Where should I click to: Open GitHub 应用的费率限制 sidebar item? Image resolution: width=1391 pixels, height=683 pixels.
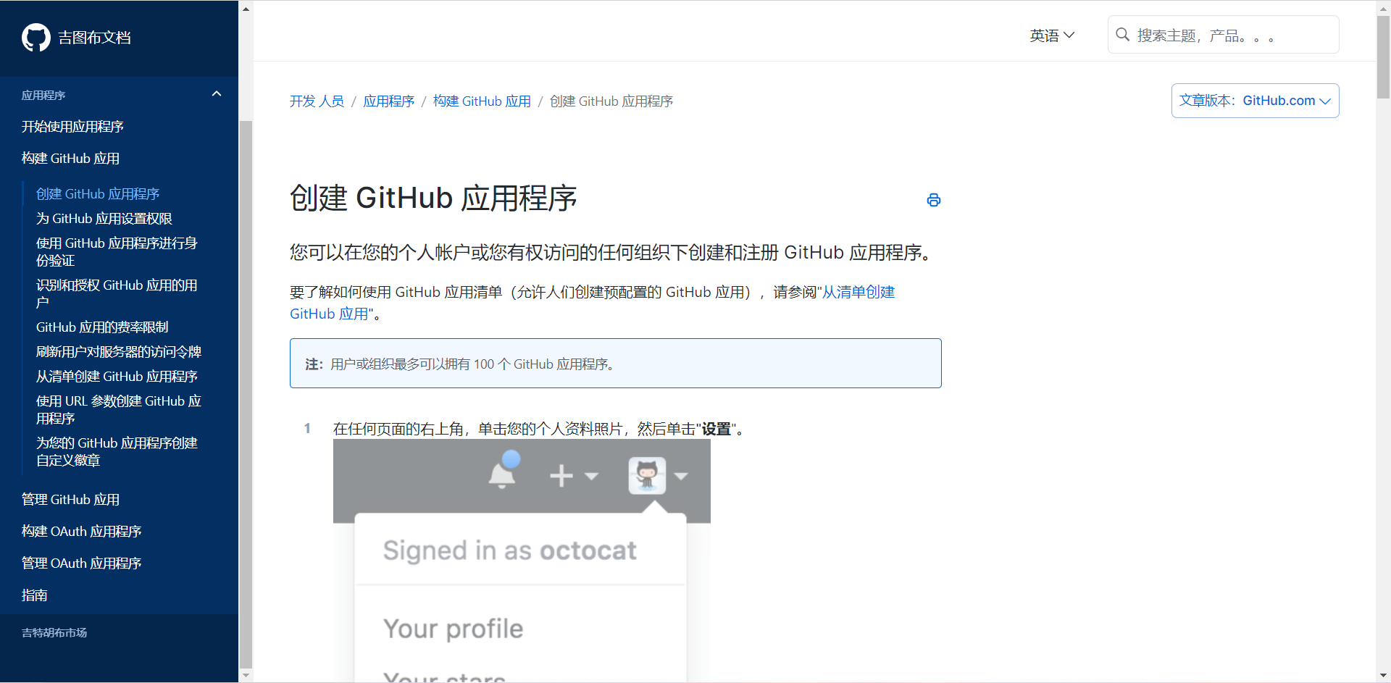(102, 327)
